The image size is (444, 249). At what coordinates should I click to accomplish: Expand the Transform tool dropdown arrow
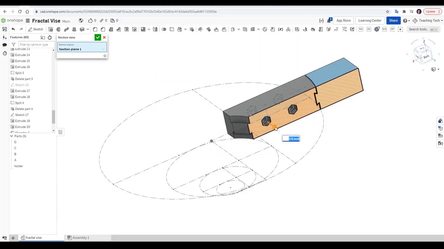click(185, 29)
